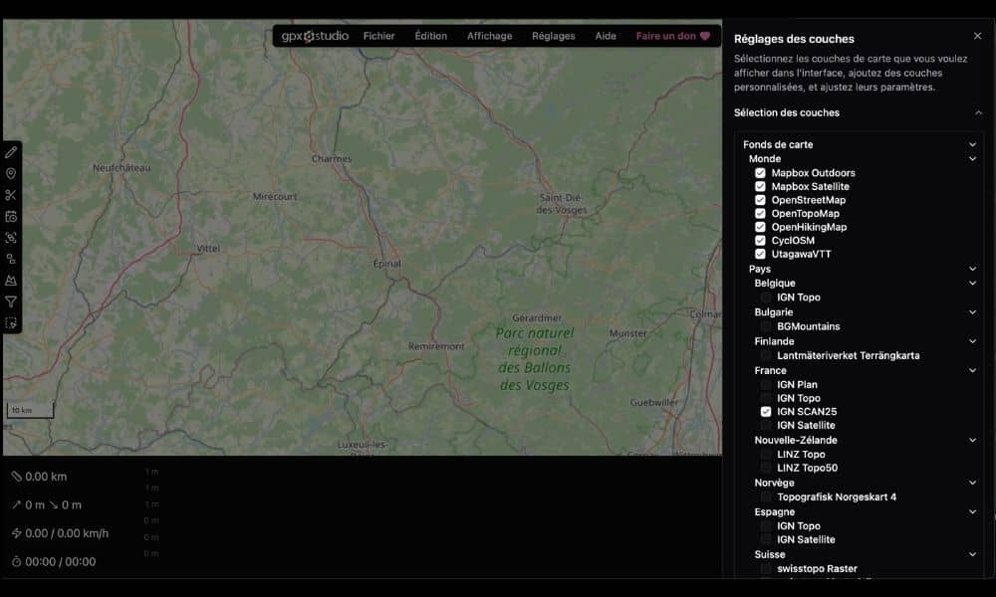Open the rectangular selection tool
The image size is (996, 597).
pyautogui.click(x=12, y=323)
